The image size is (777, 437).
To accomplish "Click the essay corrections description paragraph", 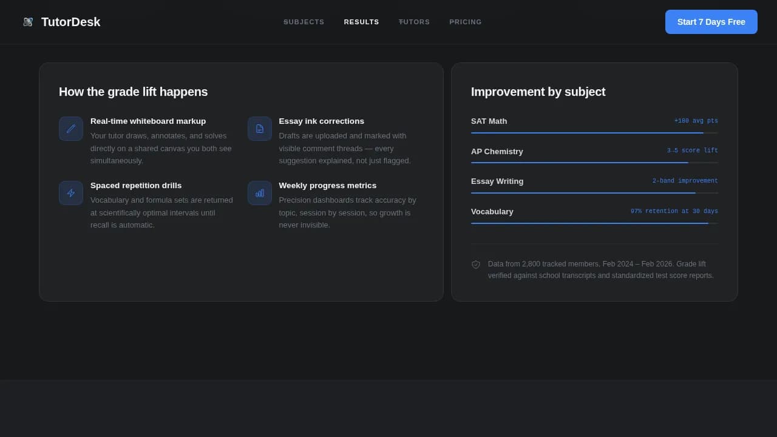I will [x=345, y=148].
